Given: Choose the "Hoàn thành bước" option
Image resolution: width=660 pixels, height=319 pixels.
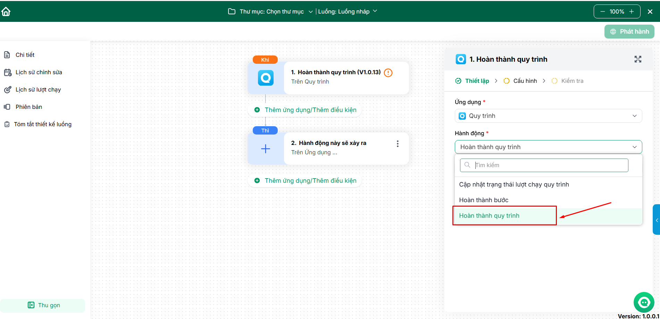Looking at the screenshot, I should (549, 200).
